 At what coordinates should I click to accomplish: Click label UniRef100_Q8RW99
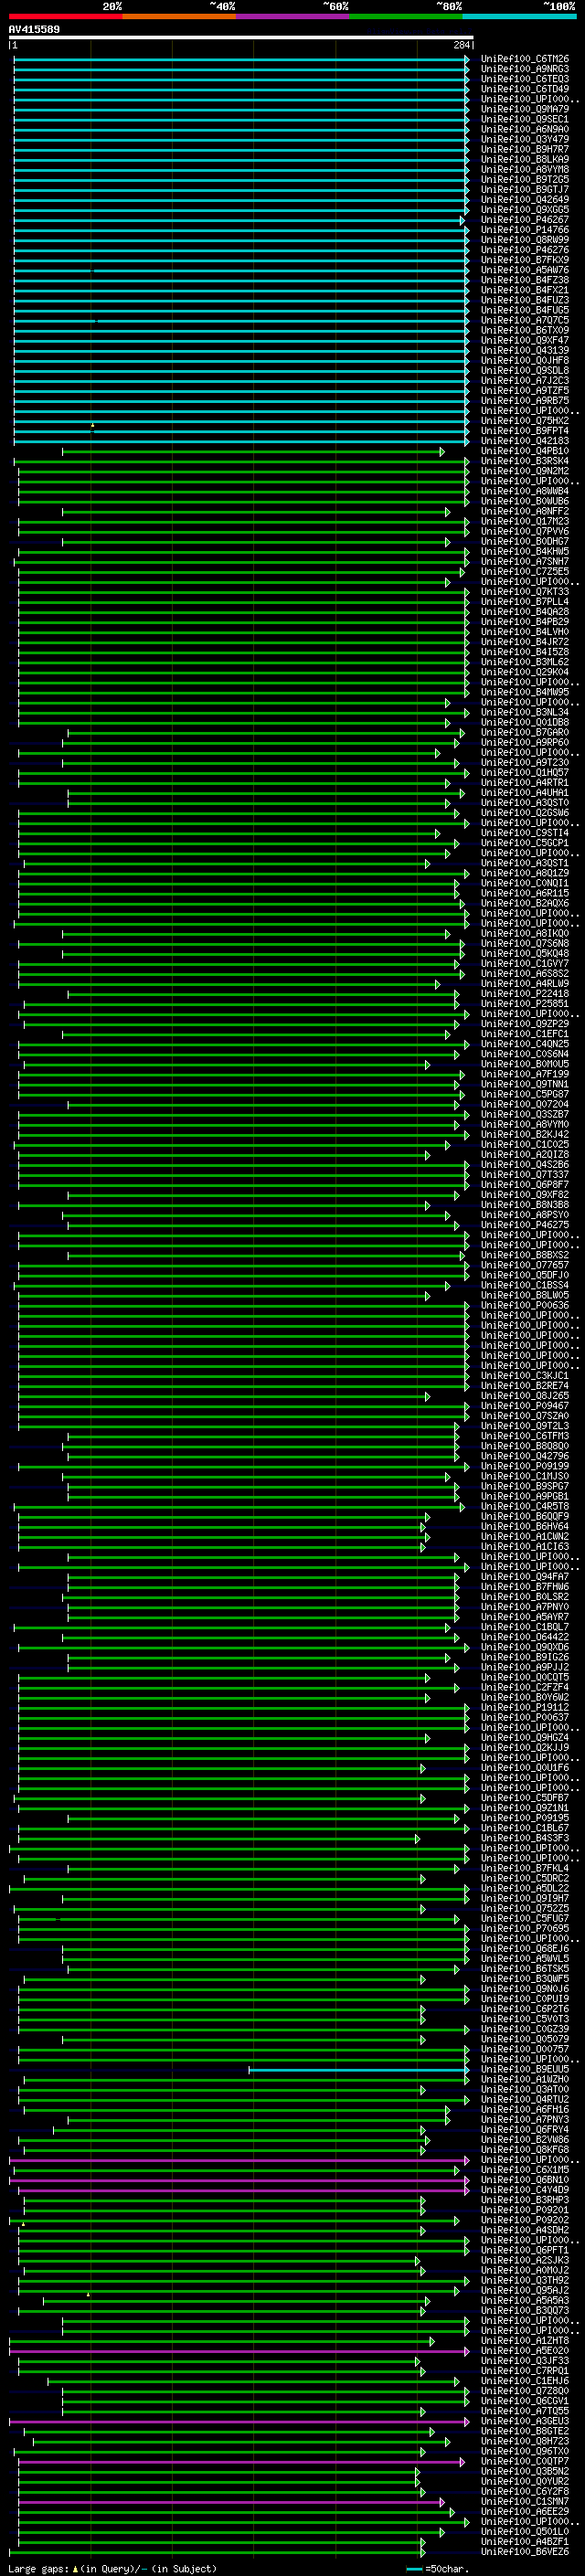[x=525, y=240]
